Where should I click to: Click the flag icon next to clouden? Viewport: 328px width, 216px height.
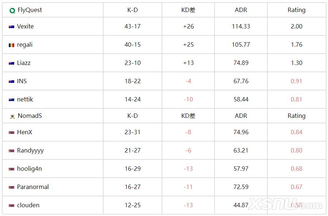click(x=11, y=205)
